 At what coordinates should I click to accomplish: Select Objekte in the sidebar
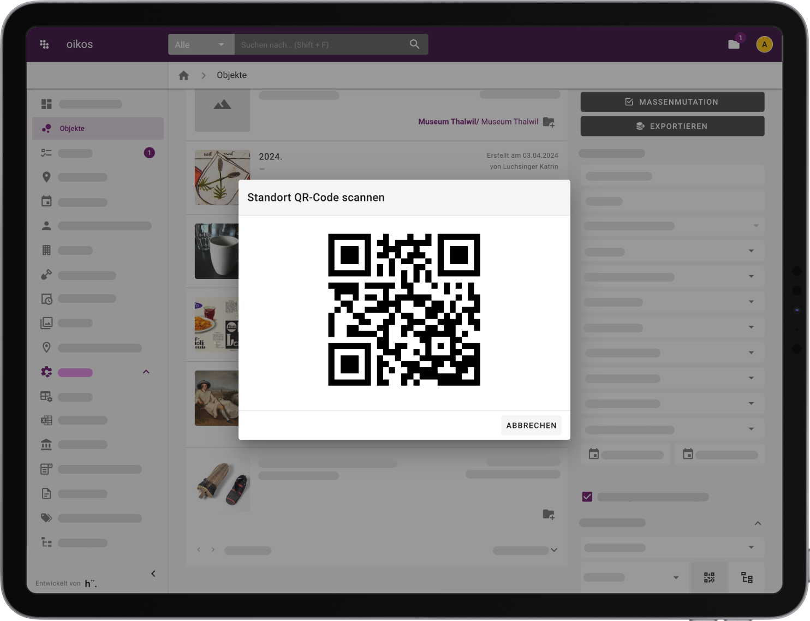pos(98,128)
